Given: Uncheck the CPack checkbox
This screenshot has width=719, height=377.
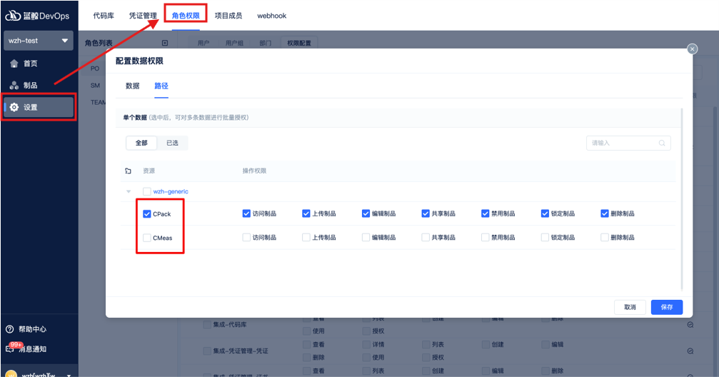Looking at the screenshot, I should [147, 213].
